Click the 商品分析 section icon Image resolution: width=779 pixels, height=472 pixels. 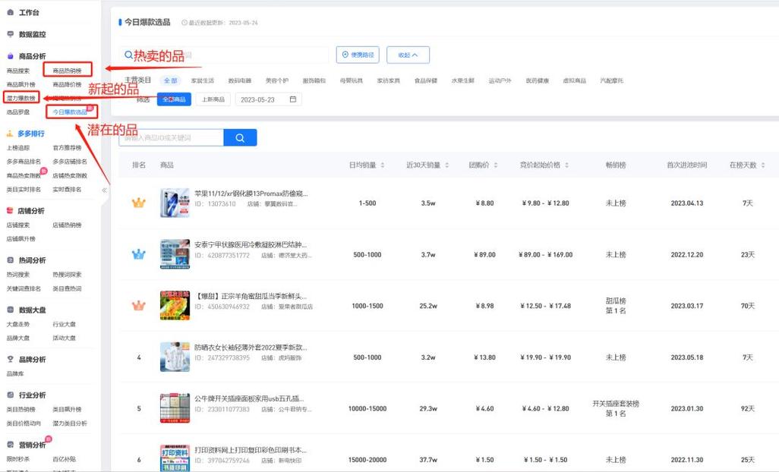pyautogui.click(x=10, y=56)
